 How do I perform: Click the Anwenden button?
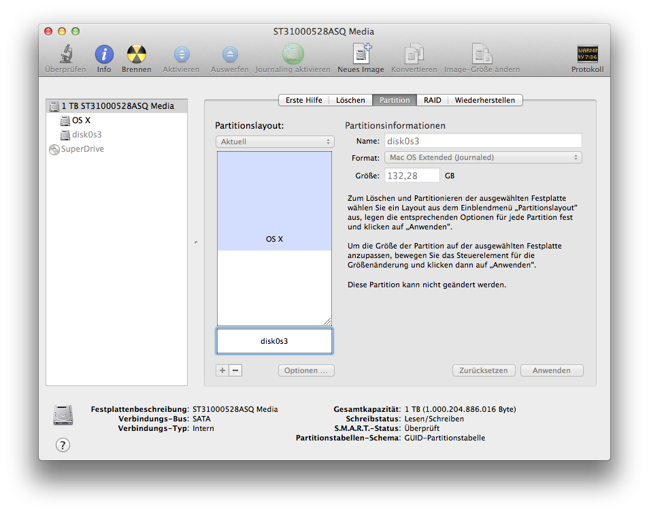click(552, 370)
